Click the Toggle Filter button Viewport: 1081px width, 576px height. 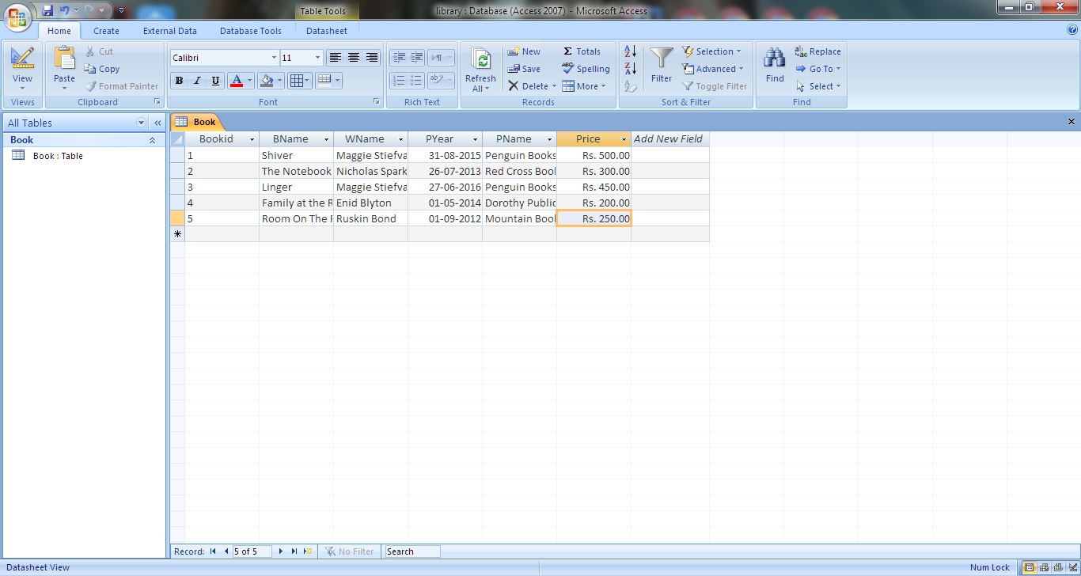713,86
